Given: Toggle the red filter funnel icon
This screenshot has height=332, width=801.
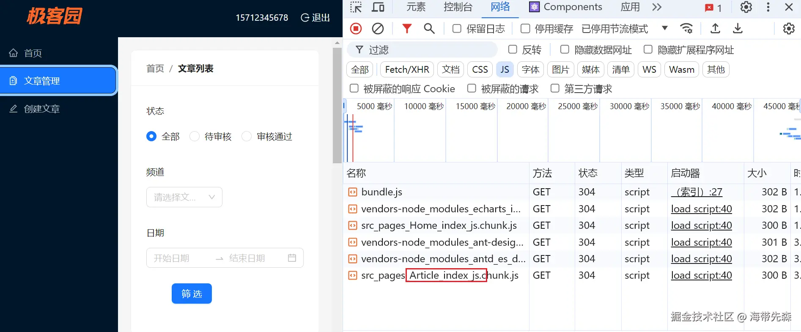Looking at the screenshot, I should (407, 28).
